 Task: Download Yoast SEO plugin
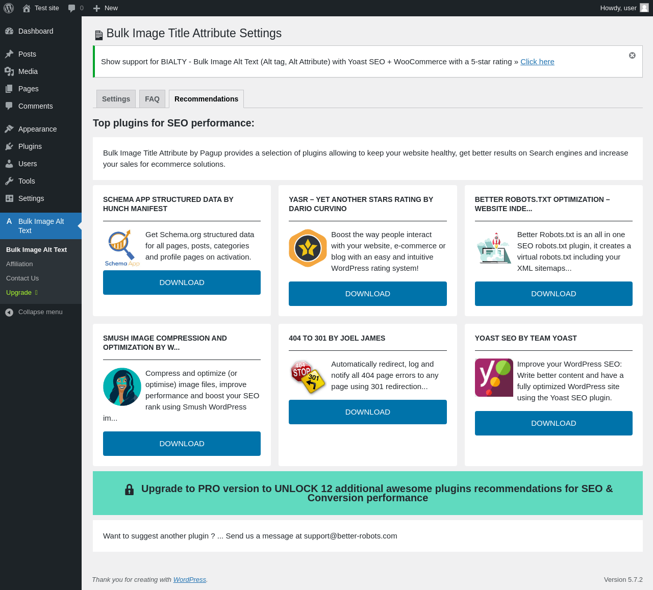[554, 423]
